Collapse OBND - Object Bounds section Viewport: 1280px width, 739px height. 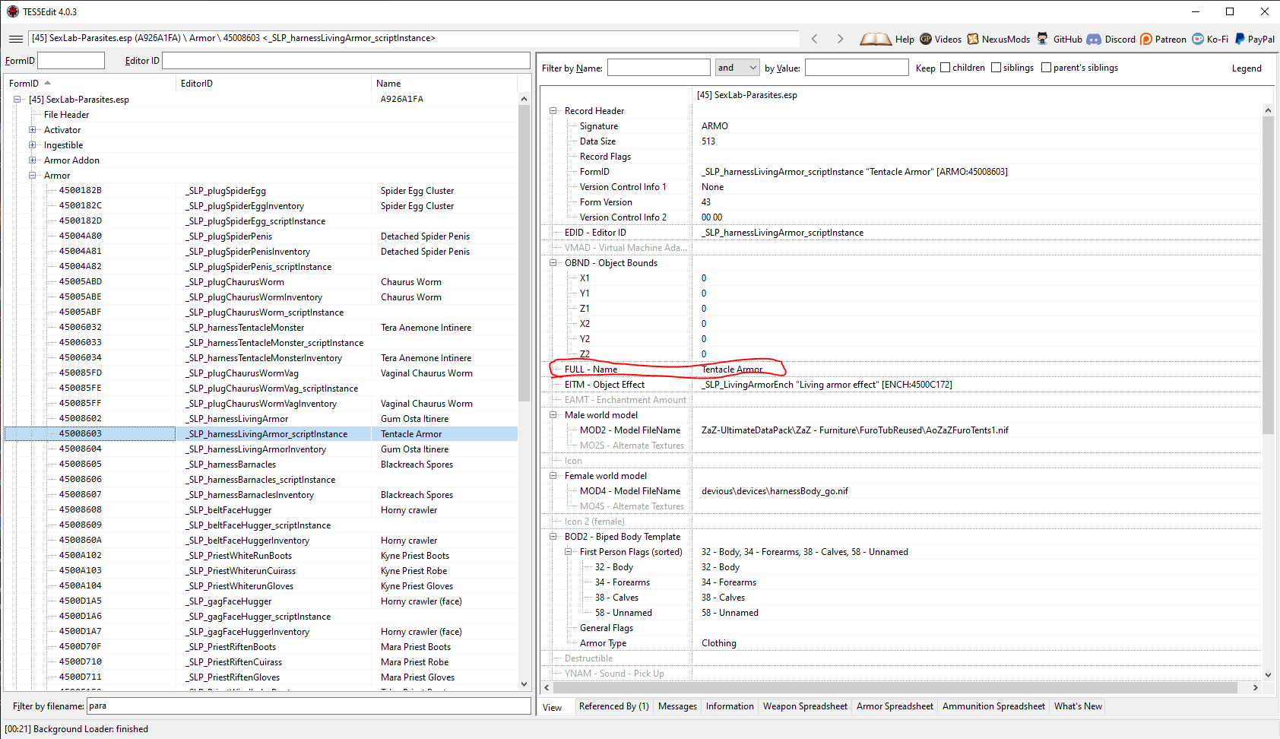coord(553,263)
